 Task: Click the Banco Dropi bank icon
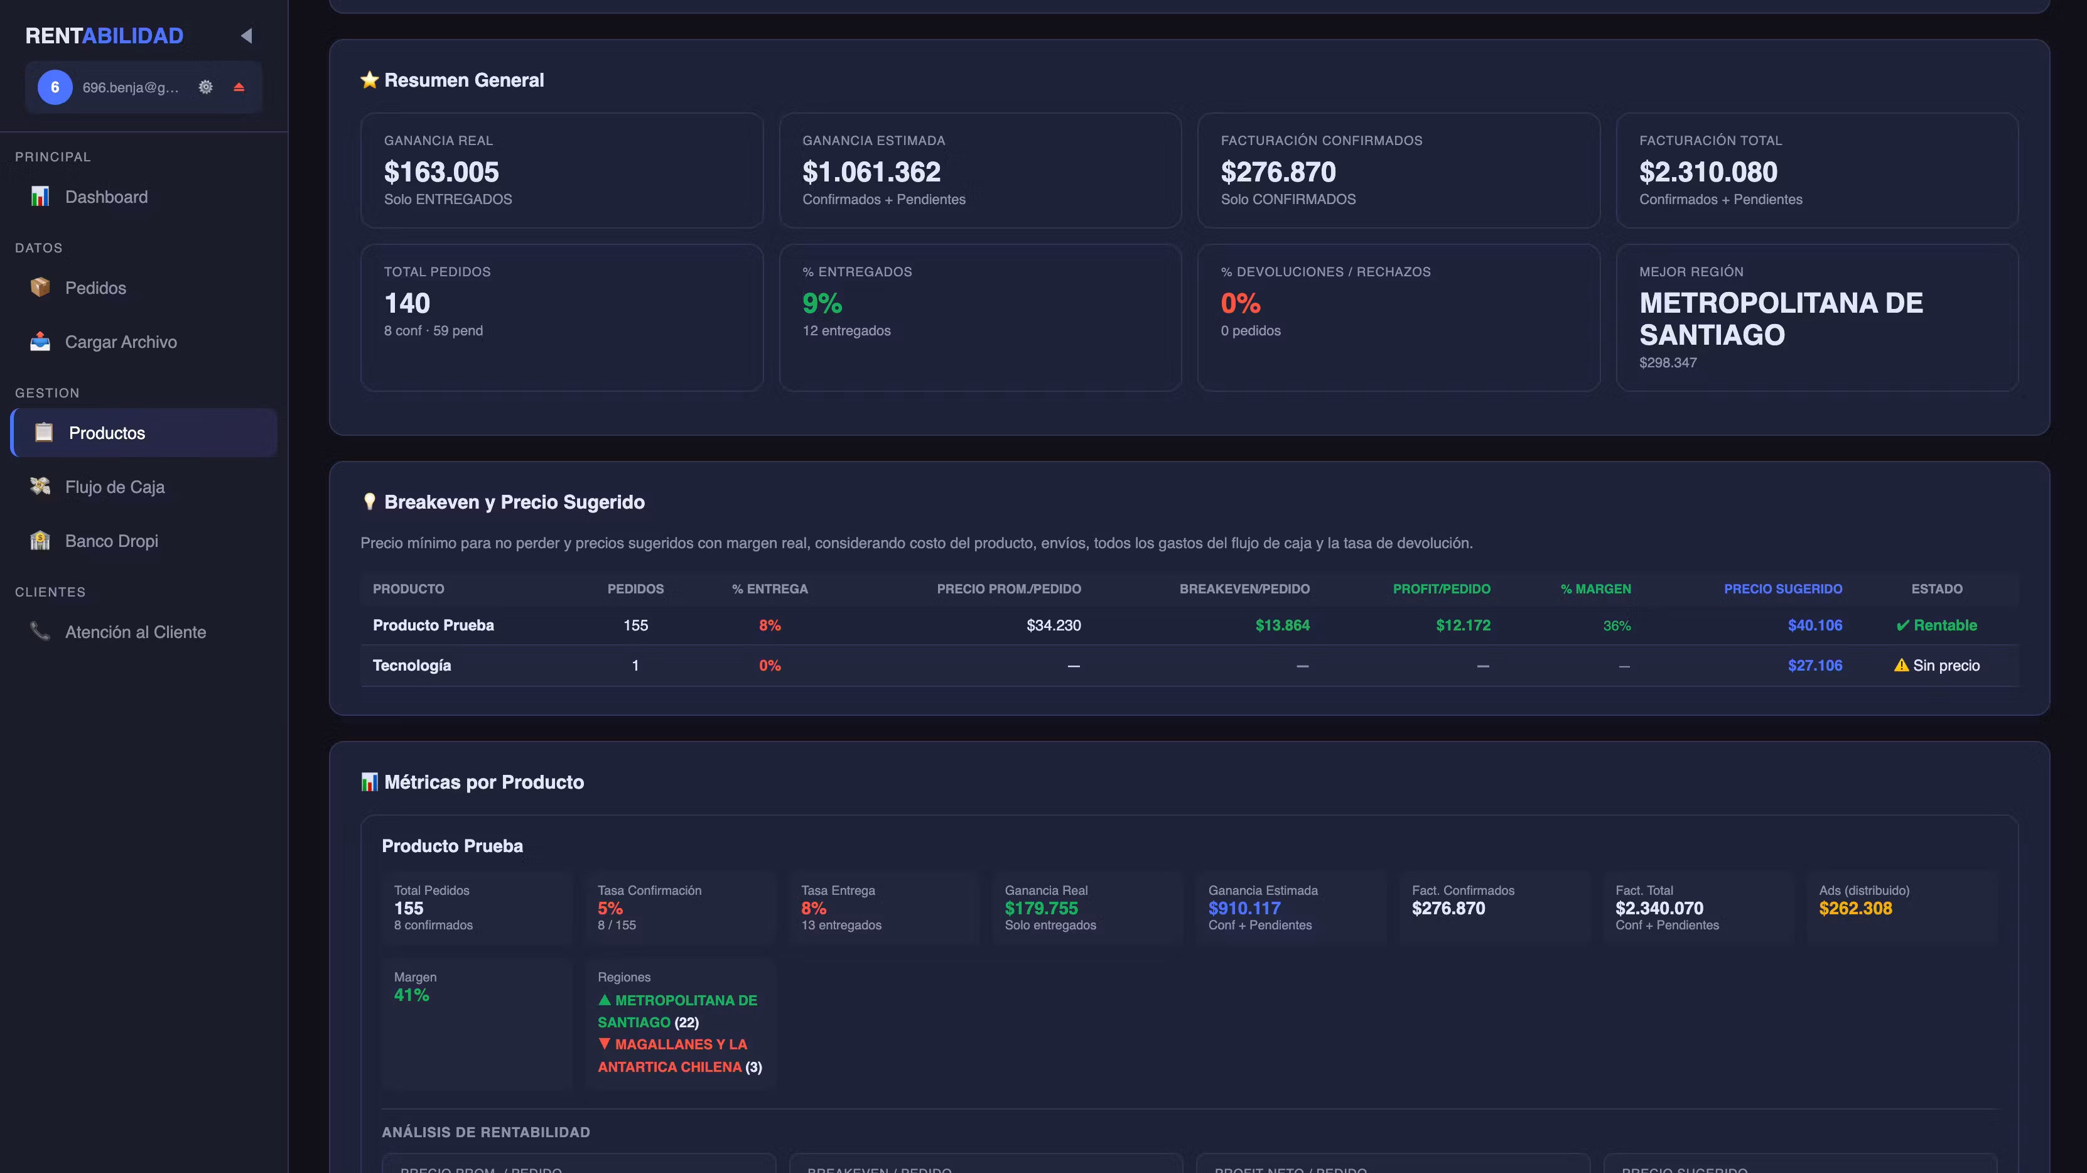[40, 540]
